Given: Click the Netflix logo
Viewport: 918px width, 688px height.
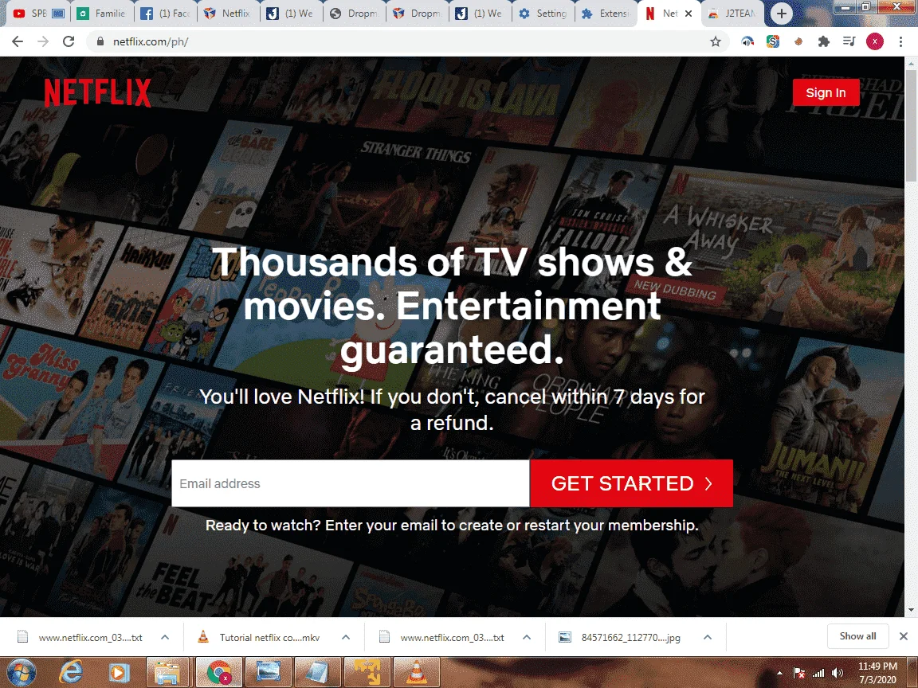Looking at the screenshot, I should tap(97, 92).
